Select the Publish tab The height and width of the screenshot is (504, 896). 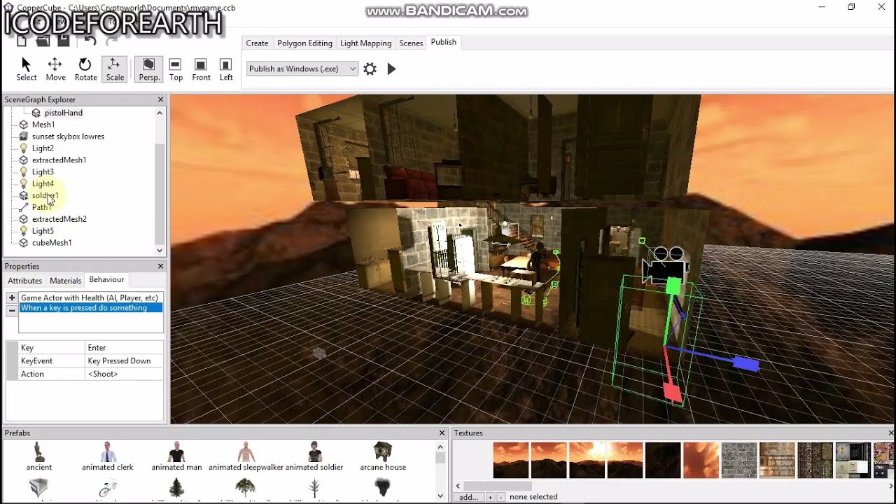[x=443, y=42]
